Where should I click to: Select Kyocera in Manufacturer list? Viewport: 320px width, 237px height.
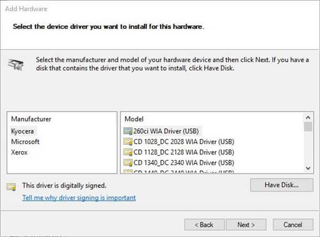click(22, 131)
